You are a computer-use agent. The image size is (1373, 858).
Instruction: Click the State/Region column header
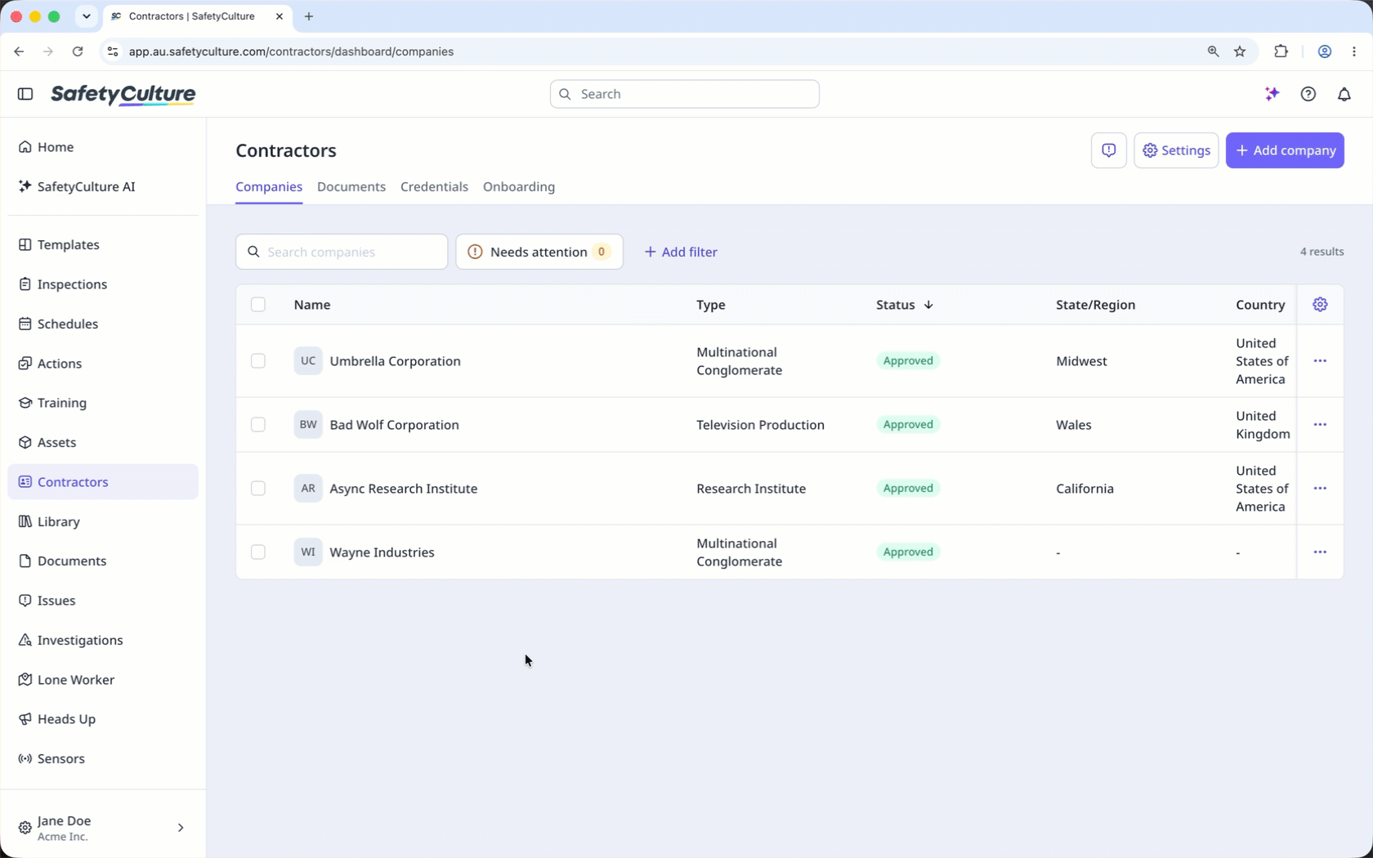(1095, 305)
